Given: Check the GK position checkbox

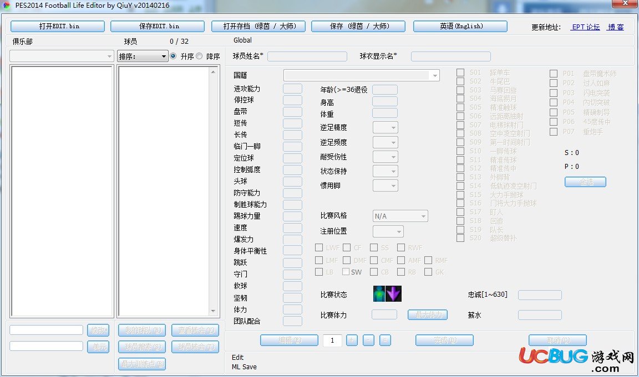Looking at the screenshot, I should pos(428,272).
